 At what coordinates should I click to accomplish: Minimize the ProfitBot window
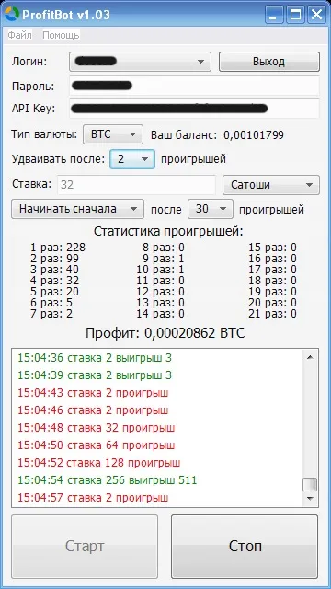coord(274,15)
